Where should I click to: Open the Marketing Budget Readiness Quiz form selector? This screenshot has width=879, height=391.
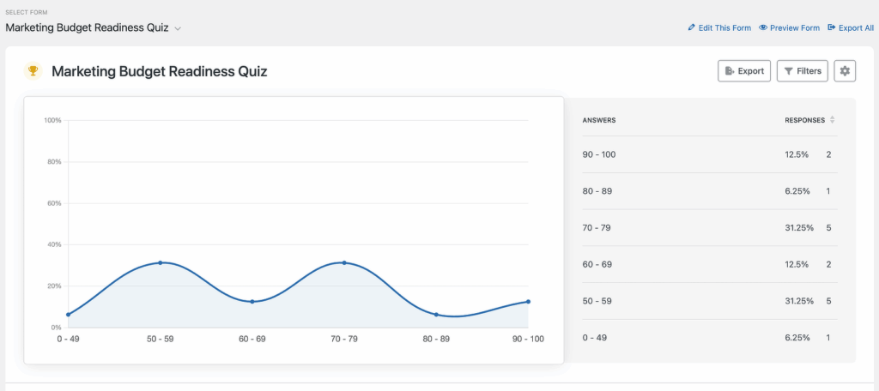pyautogui.click(x=88, y=27)
